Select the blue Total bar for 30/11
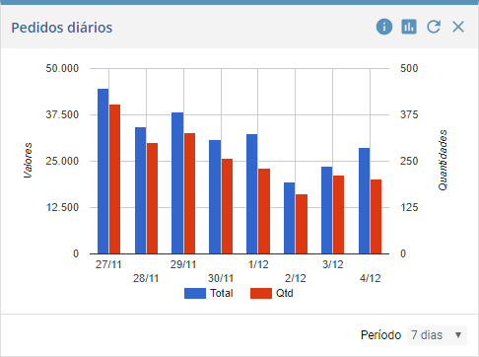 [215, 197]
